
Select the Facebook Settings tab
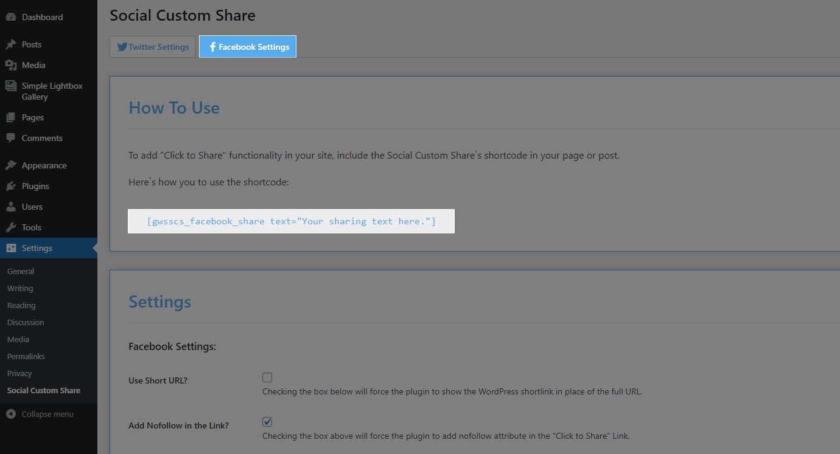click(248, 47)
